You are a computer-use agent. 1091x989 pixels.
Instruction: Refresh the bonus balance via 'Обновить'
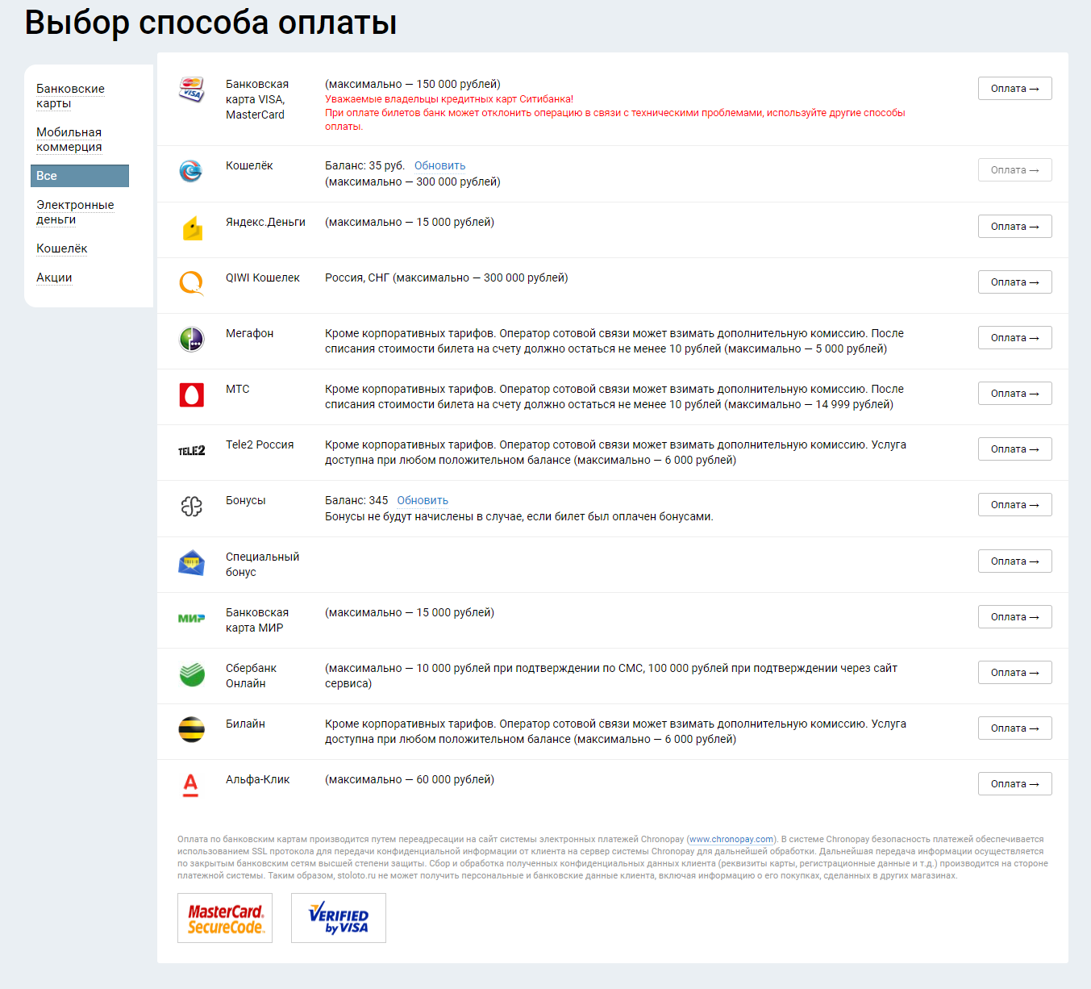[x=423, y=500]
